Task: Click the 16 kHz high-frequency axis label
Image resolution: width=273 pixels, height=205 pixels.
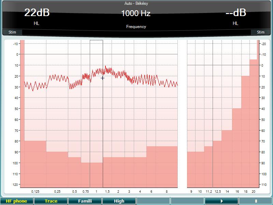Action: tap(237, 192)
